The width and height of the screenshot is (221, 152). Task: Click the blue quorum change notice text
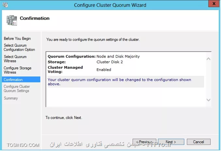119,82
